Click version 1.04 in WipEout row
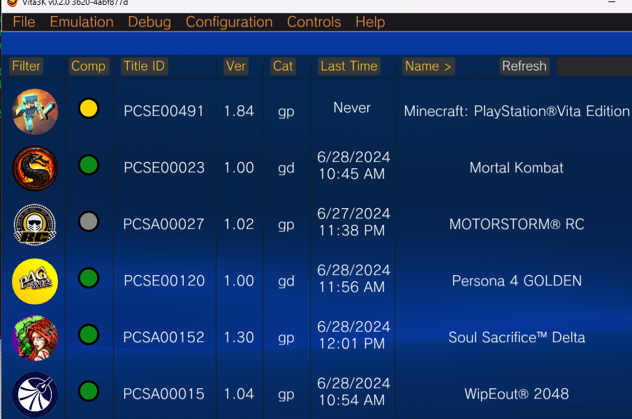Screen dimensions: 632x419 pos(239,394)
